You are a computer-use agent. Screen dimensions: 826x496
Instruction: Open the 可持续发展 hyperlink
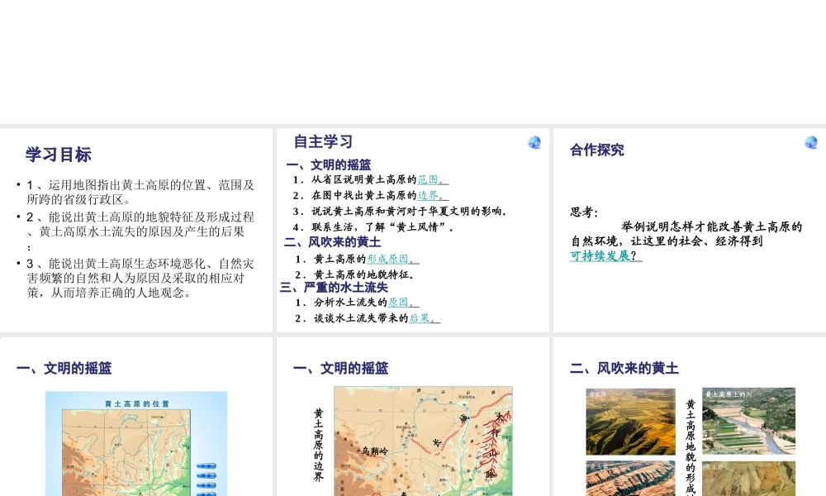point(605,256)
